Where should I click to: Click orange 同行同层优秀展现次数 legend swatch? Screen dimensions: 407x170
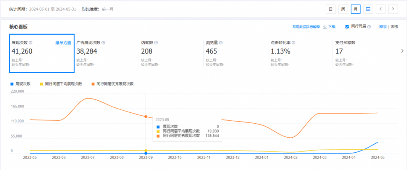tap(93, 84)
